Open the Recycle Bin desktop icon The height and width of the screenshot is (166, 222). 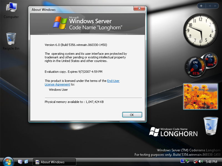point(11,41)
